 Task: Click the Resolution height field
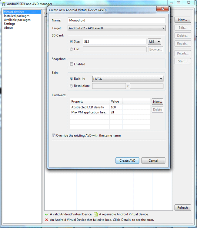pyautogui.click(x=146, y=86)
